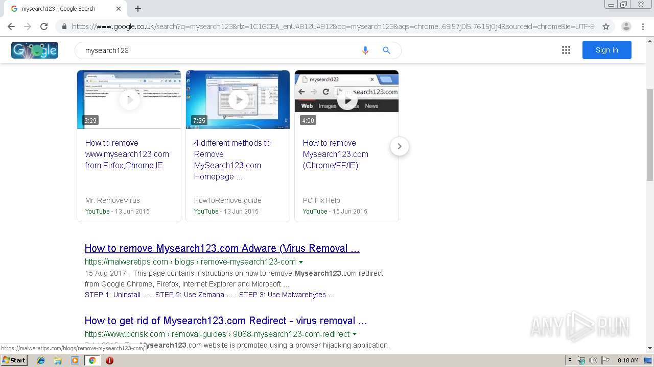Launch Internet Explorer from taskbar
The width and height of the screenshot is (654, 367).
click(x=41, y=360)
